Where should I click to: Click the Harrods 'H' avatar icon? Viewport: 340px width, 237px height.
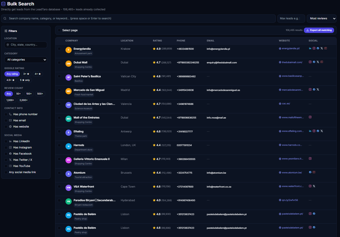coord(68,147)
